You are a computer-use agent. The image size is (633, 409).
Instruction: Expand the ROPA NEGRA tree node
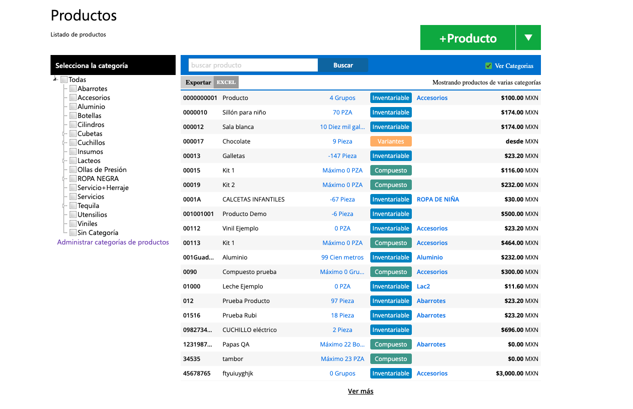[64, 178]
